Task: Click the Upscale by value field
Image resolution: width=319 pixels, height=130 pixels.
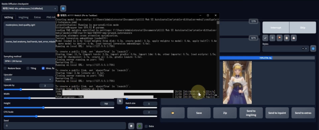Action: 46,86
